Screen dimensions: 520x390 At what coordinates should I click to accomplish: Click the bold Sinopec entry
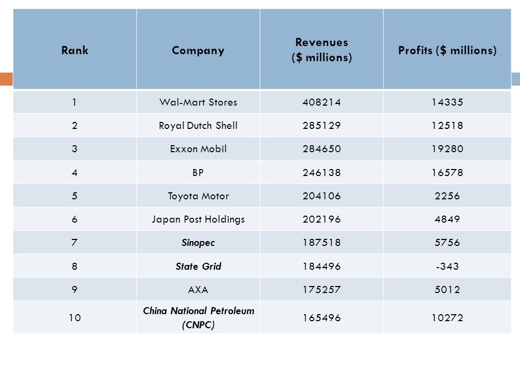point(198,243)
